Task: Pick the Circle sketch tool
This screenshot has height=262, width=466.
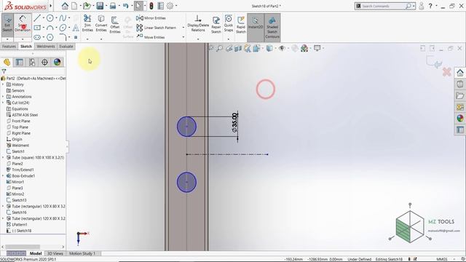Action: point(50,18)
